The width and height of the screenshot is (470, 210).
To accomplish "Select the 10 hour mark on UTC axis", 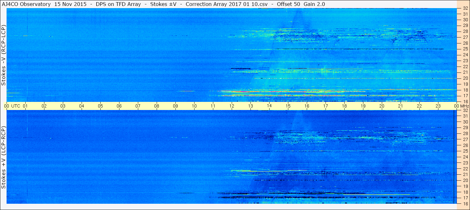I will point(194,106).
